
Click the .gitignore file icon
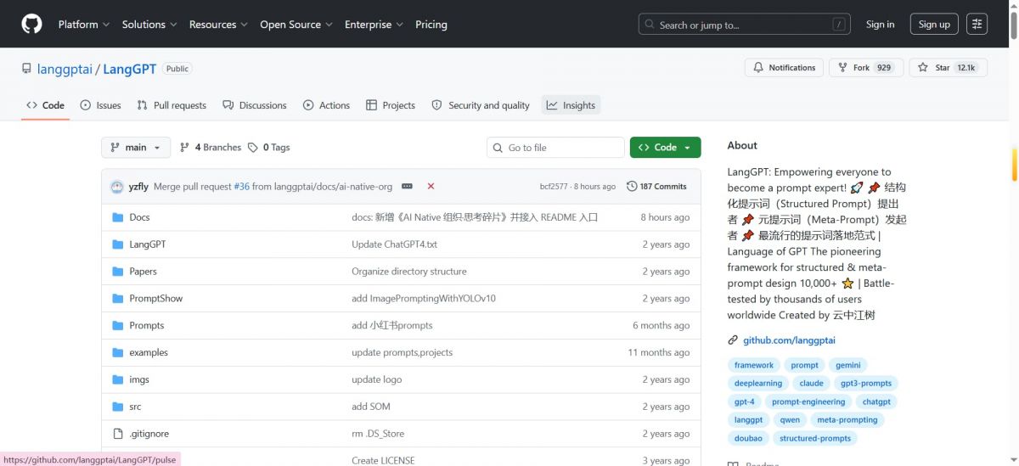[118, 434]
